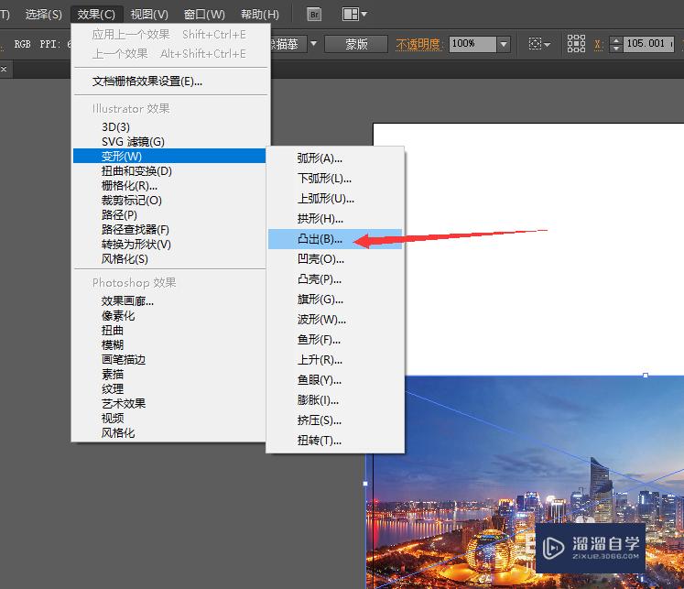Select 鱼眼(Y)... from warp submenu

click(320, 380)
